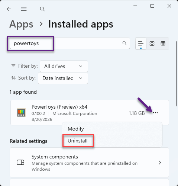Screen dimensions: 178x186
Task: Click the "1 app found" label
Action: click(x=23, y=92)
